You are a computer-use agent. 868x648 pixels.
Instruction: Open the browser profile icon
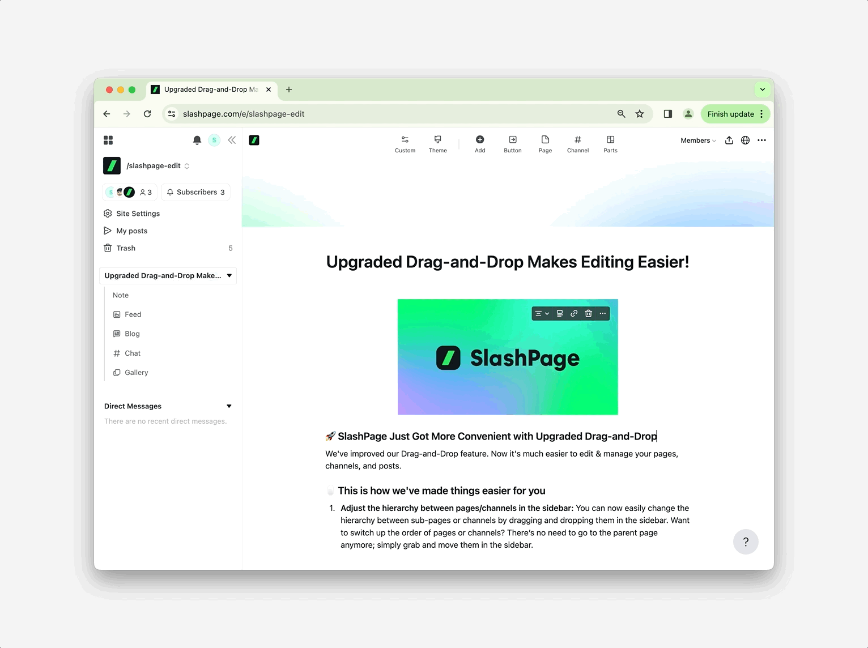[x=688, y=114]
